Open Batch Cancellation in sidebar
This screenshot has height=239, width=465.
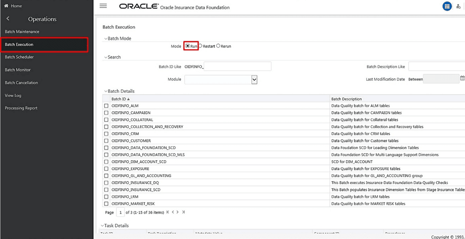click(x=22, y=83)
